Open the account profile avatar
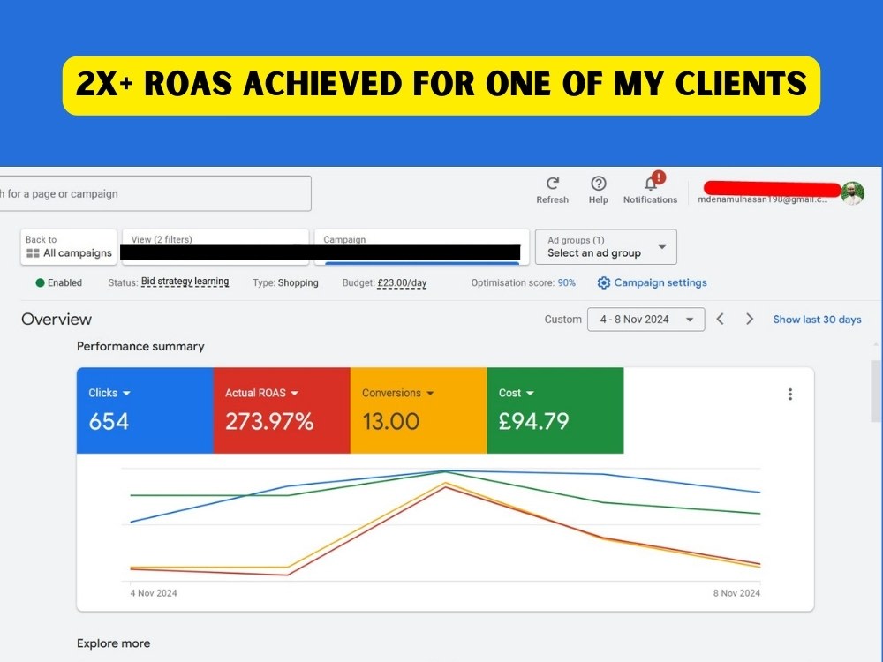The height and width of the screenshot is (662, 883). pos(853,193)
